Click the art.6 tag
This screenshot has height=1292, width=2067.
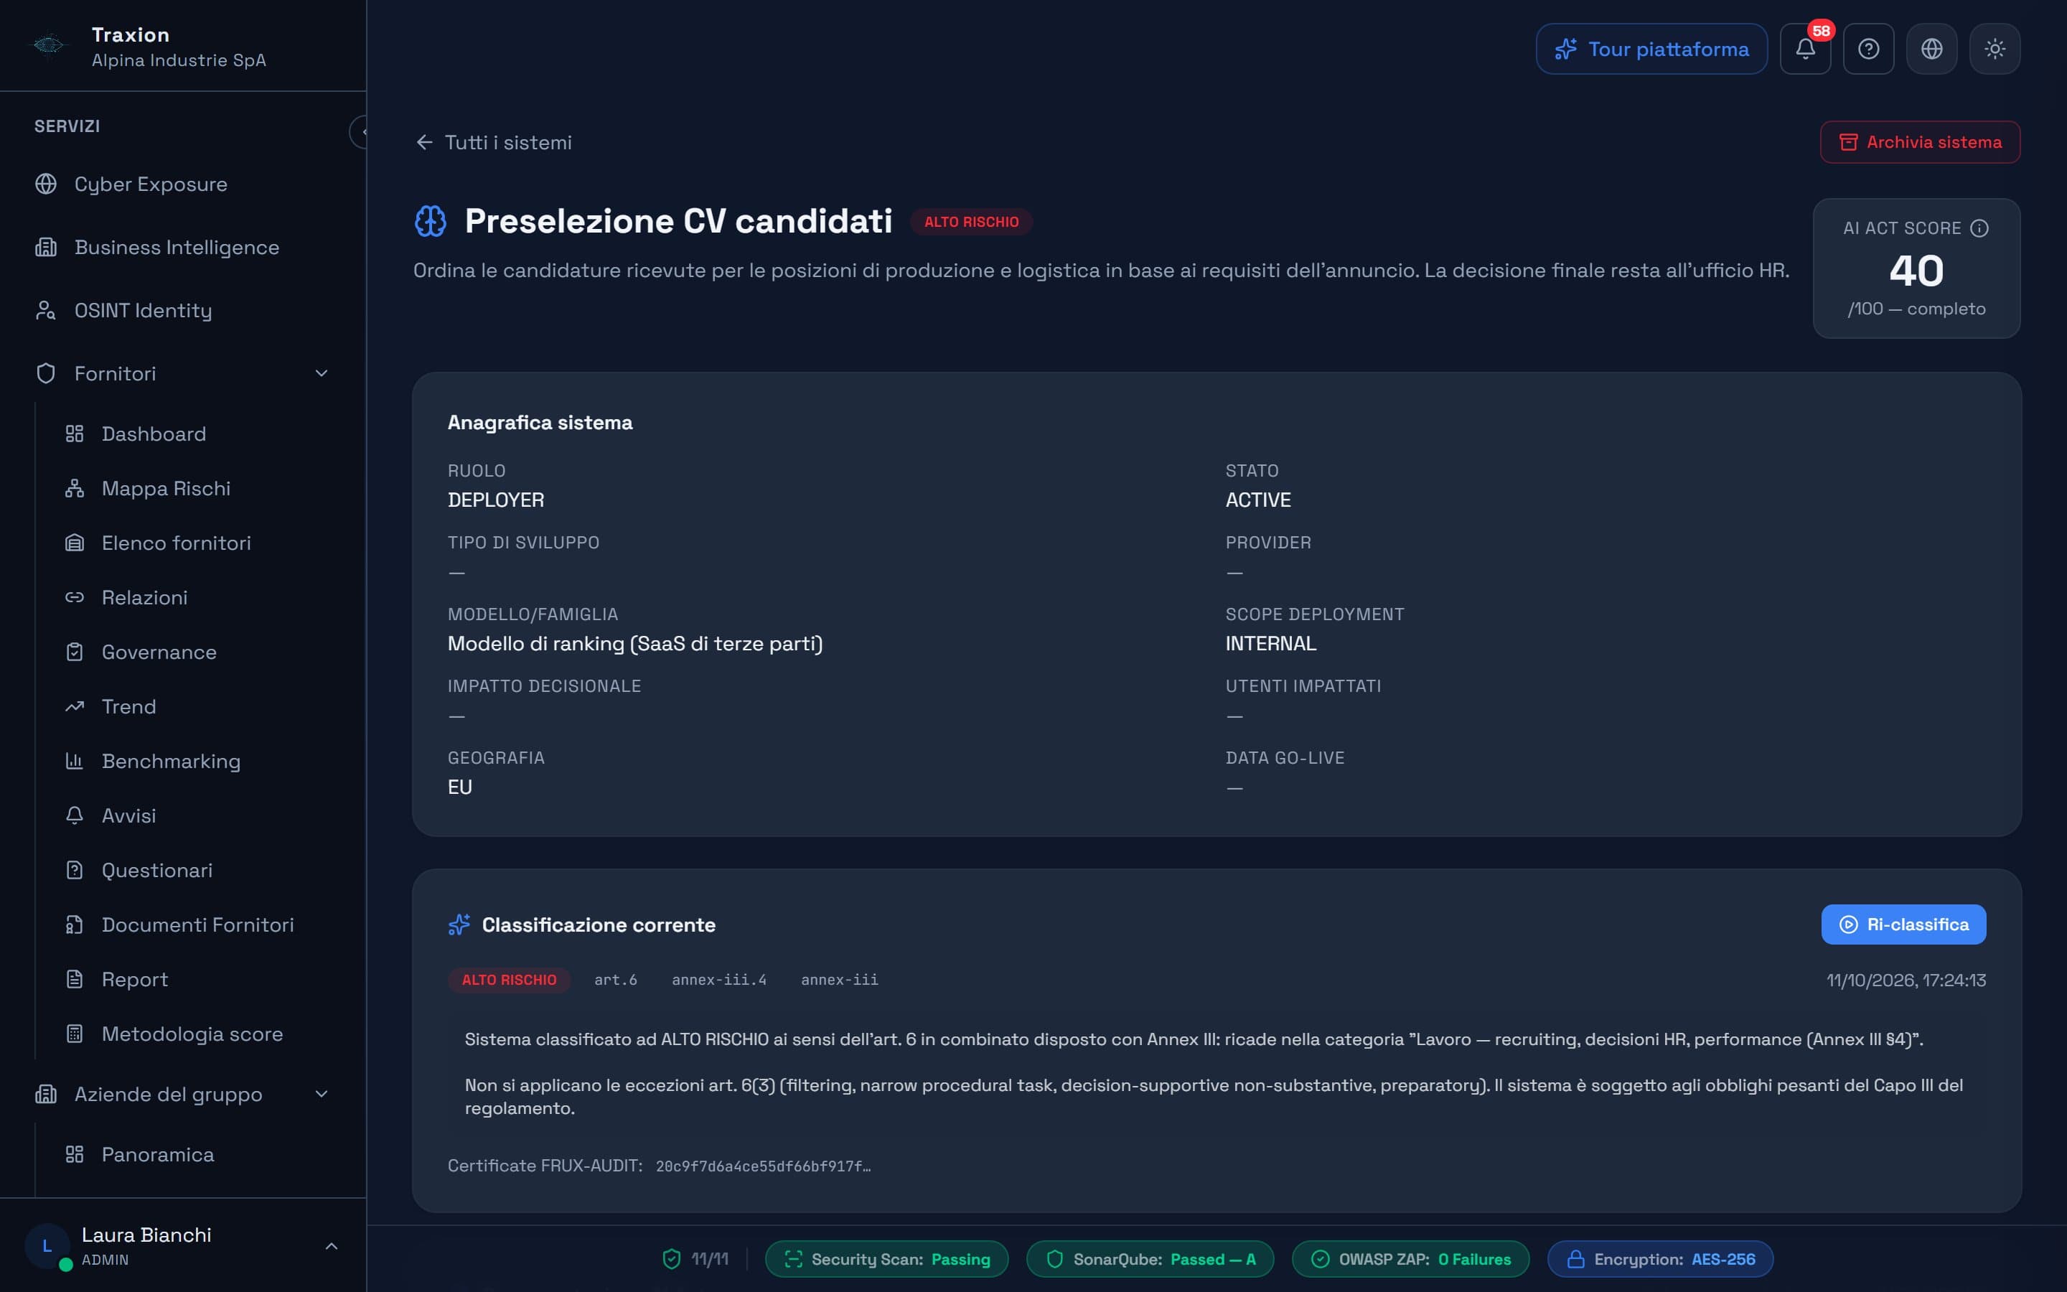615,979
